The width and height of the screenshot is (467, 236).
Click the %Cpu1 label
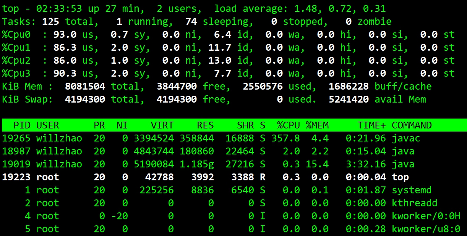click(x=16, y=47)
